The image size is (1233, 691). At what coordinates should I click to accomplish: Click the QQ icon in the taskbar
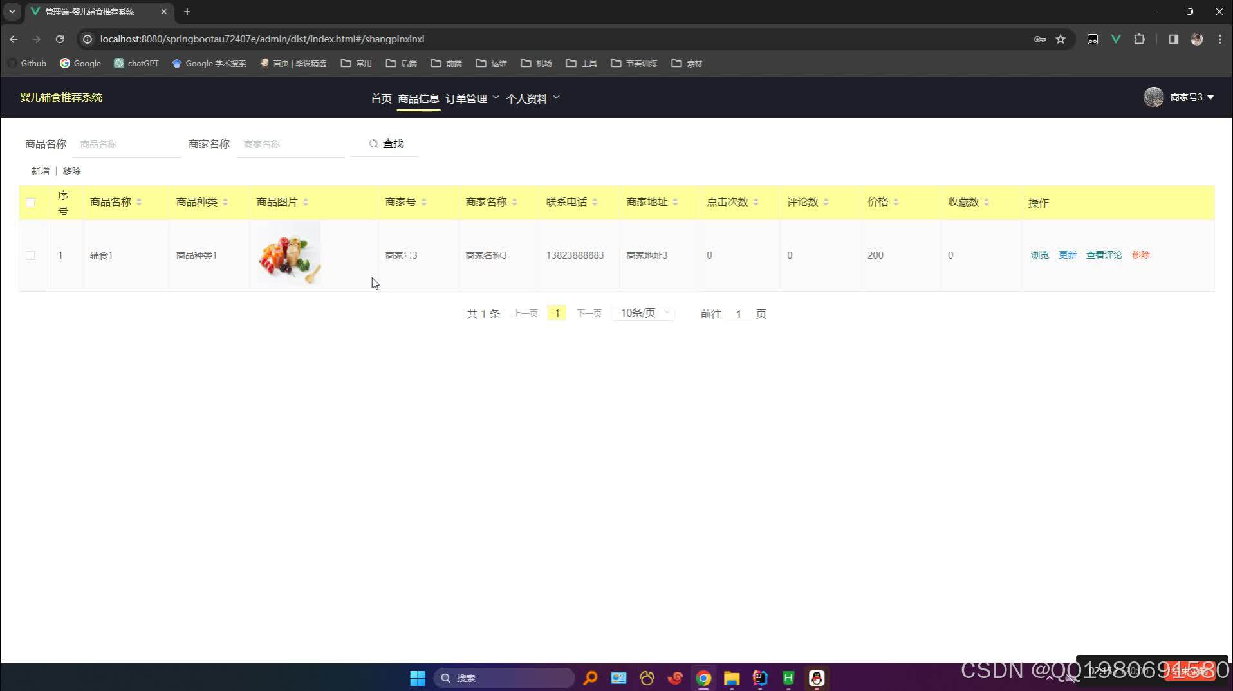(x=816, y=677)
